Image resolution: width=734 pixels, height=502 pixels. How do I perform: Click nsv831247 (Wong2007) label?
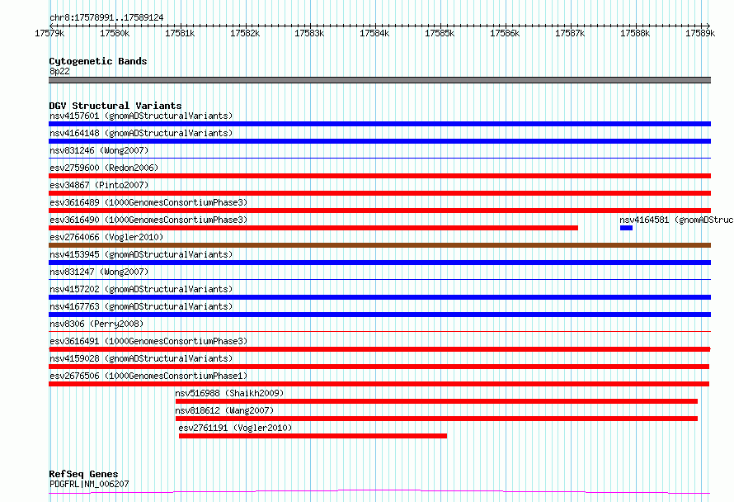[99, 272]
